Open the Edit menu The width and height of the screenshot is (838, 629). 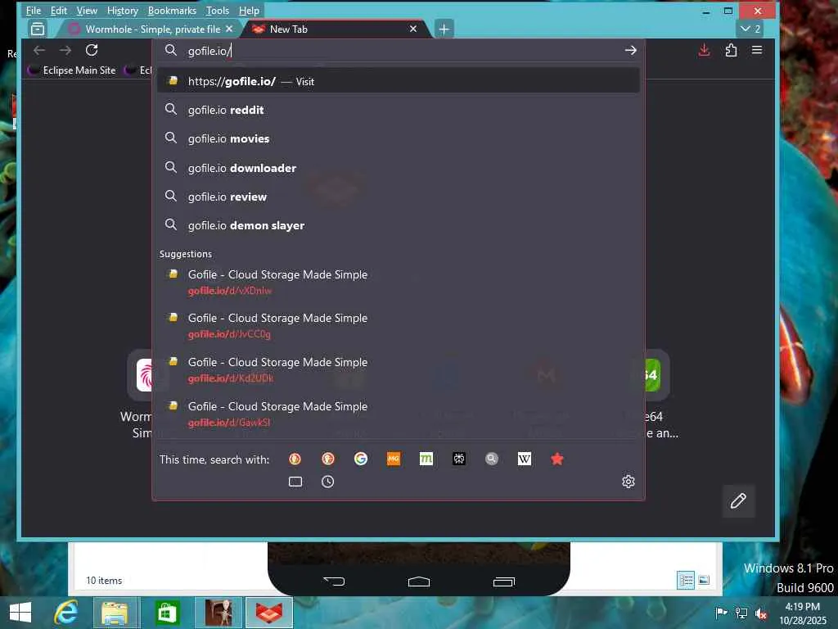59,11
